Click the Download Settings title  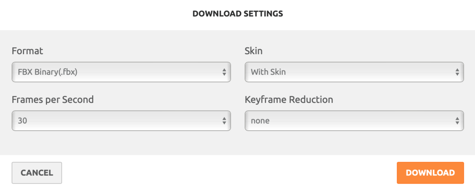click(237, 14)
